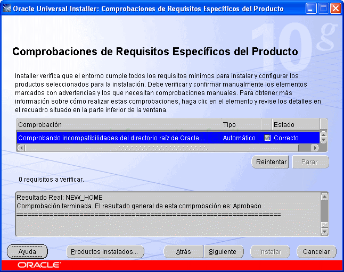Go back with Atrás button
The width and height of the screenshot is (344, 272).
pos(183,252)
